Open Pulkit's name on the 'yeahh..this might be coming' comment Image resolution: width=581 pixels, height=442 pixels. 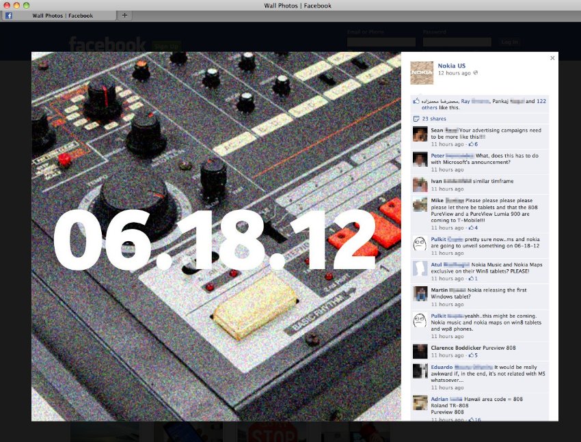pos(447,316)
